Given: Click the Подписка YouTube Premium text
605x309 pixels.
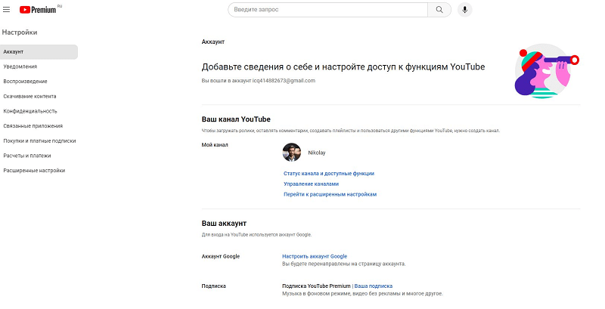Looking at the screenshot, I should pos(316,286).
